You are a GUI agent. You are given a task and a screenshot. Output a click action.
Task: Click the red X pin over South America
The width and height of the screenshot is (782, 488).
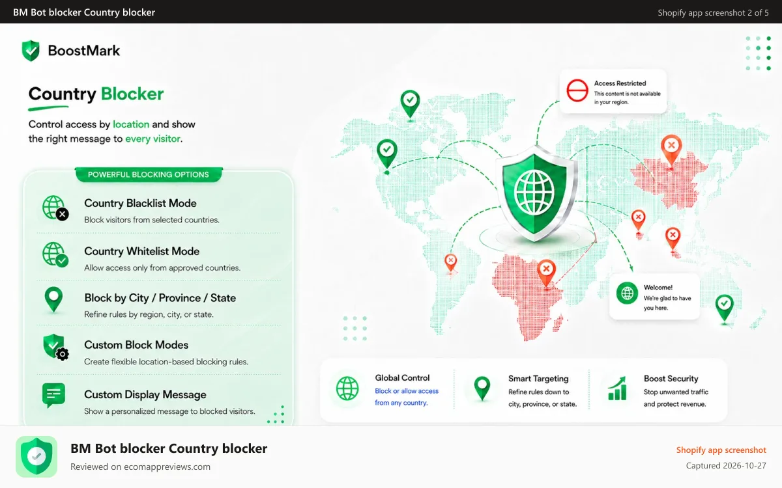click(450, 262)
